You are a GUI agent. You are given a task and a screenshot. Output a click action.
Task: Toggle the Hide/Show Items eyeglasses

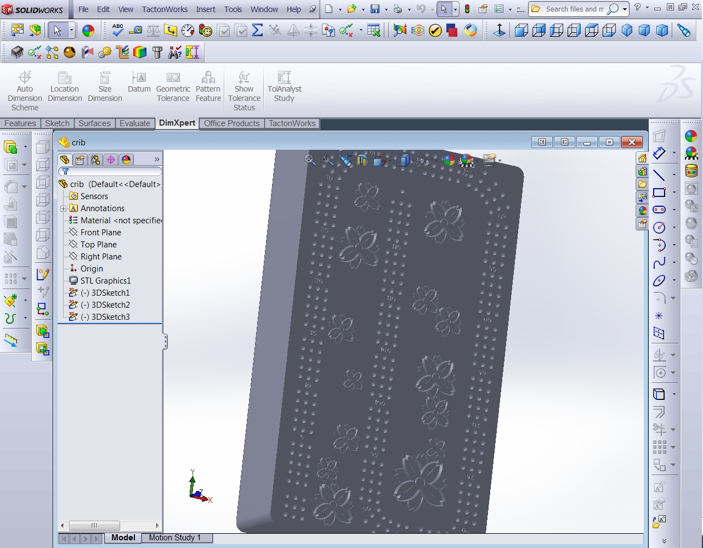(x=424, y=161)
